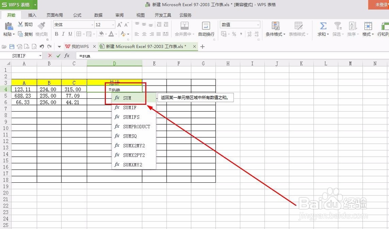Center cell text horizontally
Screen dimensions: 389x229
(144, 34)
